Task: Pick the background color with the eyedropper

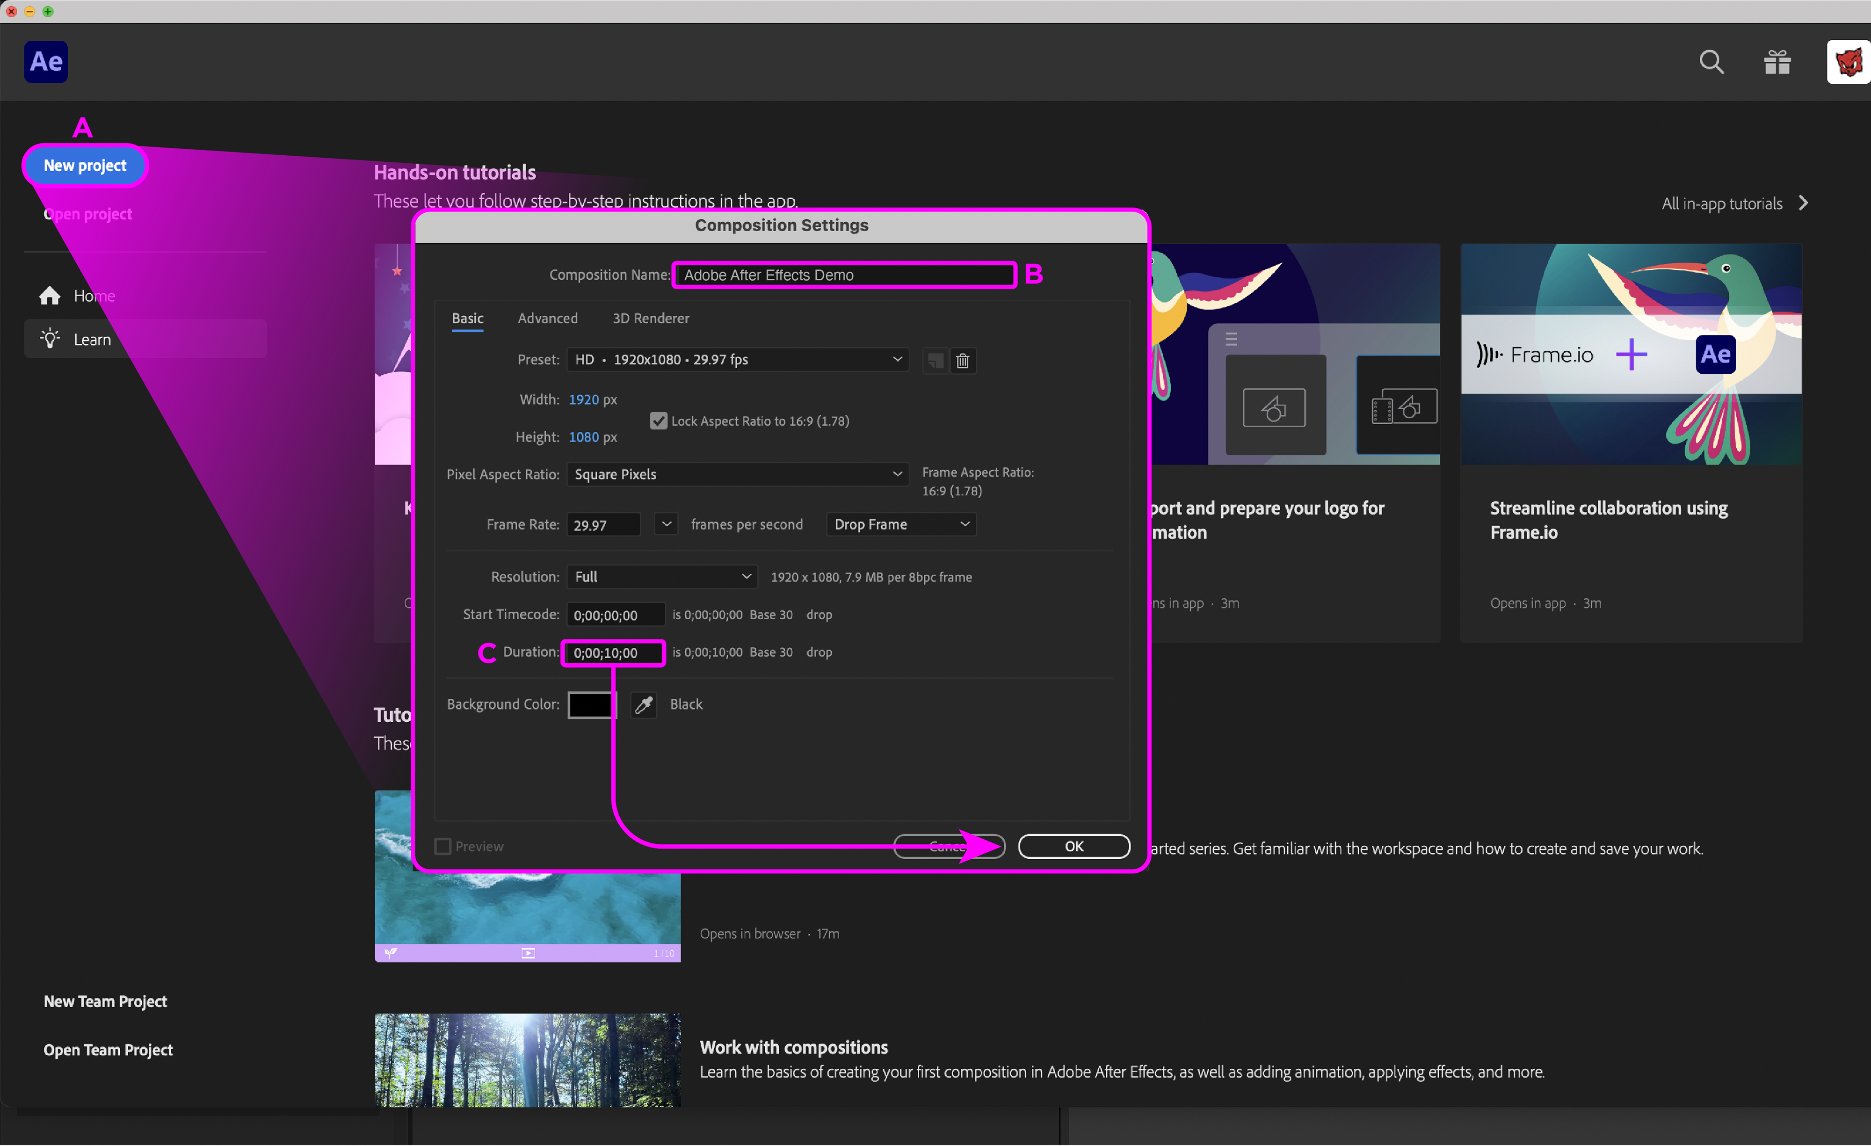Action: (x=643, y=705)
